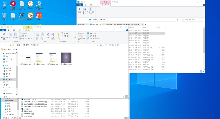This screenshot has height=119, width=220.
Task: Select C: (C:) drive in front navigation pane
Action: click(7, 88)
